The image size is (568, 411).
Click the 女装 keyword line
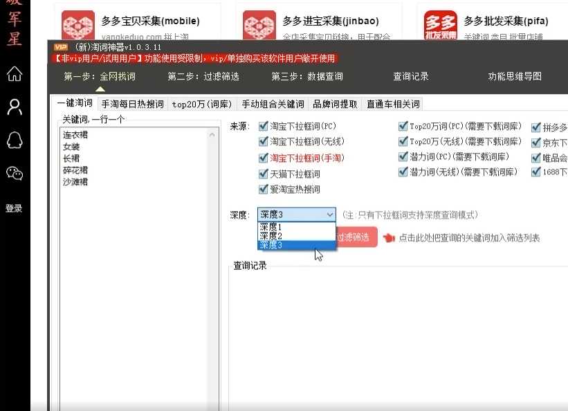[71, 147]
